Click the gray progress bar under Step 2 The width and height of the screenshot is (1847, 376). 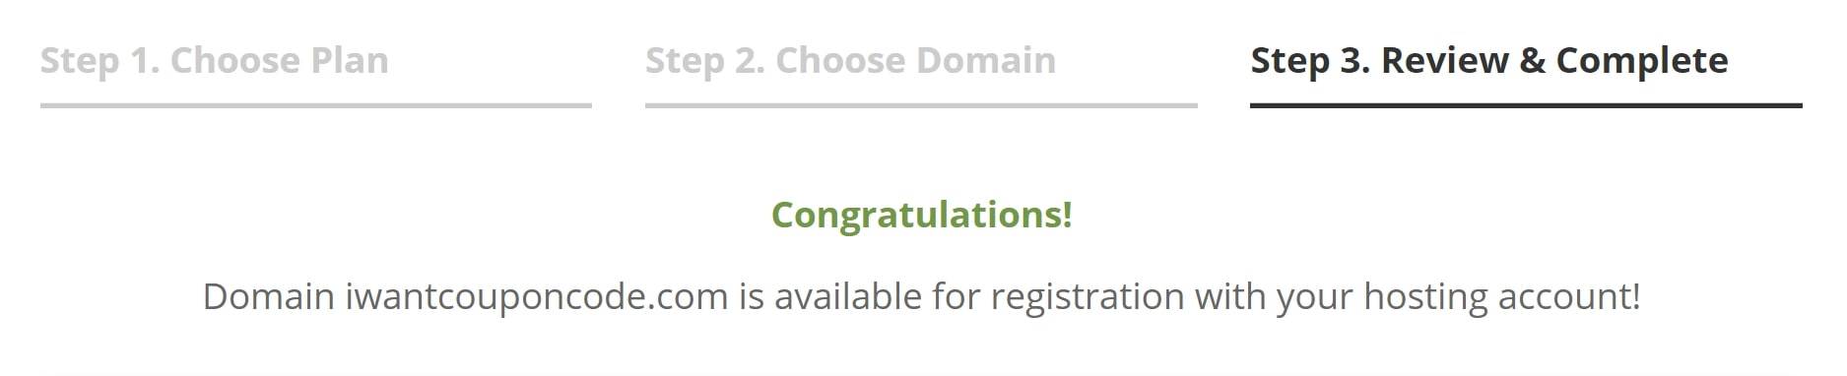(x=921, y=104)
